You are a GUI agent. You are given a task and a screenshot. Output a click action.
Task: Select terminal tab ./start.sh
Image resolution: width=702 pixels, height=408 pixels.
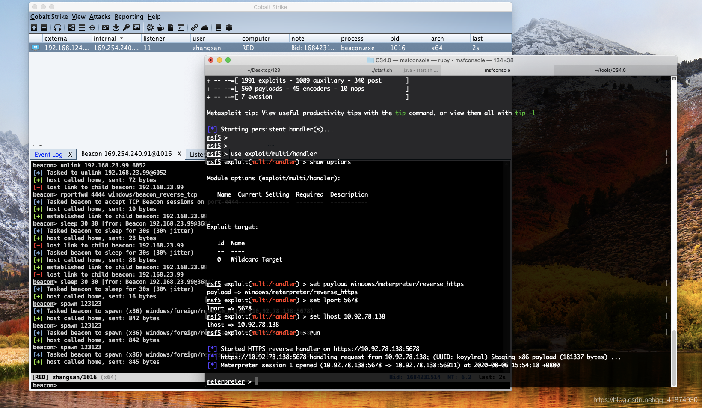click(x=382, y=70)
